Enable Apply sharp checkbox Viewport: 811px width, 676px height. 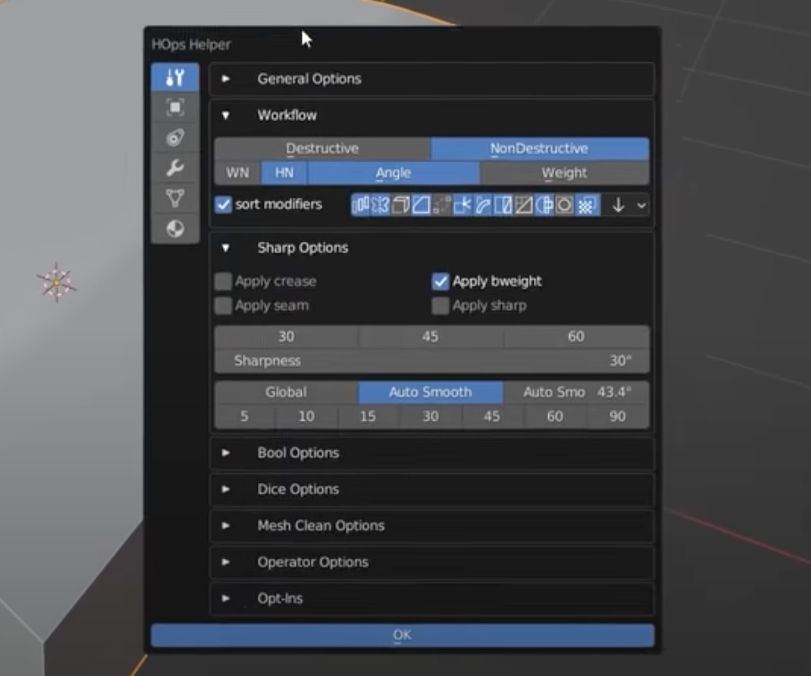click(441, 306)
